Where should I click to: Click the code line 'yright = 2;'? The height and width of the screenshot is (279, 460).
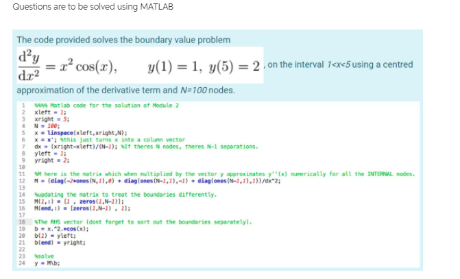[52, 160]
